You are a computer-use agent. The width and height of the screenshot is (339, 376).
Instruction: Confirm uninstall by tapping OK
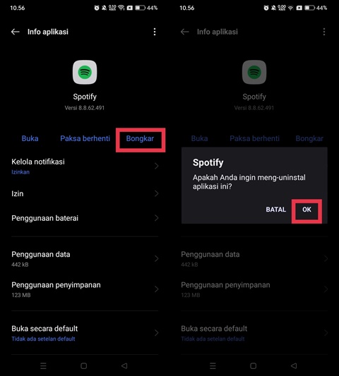pos(307,210)
